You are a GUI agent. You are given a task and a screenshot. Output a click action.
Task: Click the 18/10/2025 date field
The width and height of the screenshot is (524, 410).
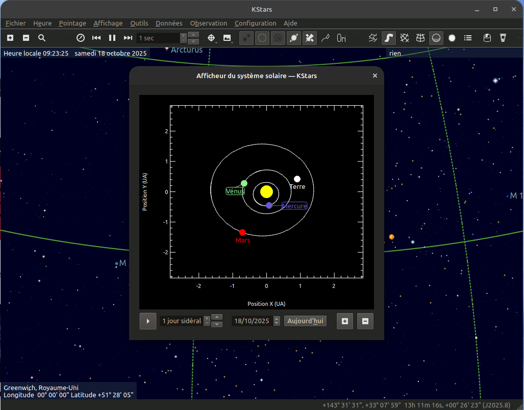252,321
